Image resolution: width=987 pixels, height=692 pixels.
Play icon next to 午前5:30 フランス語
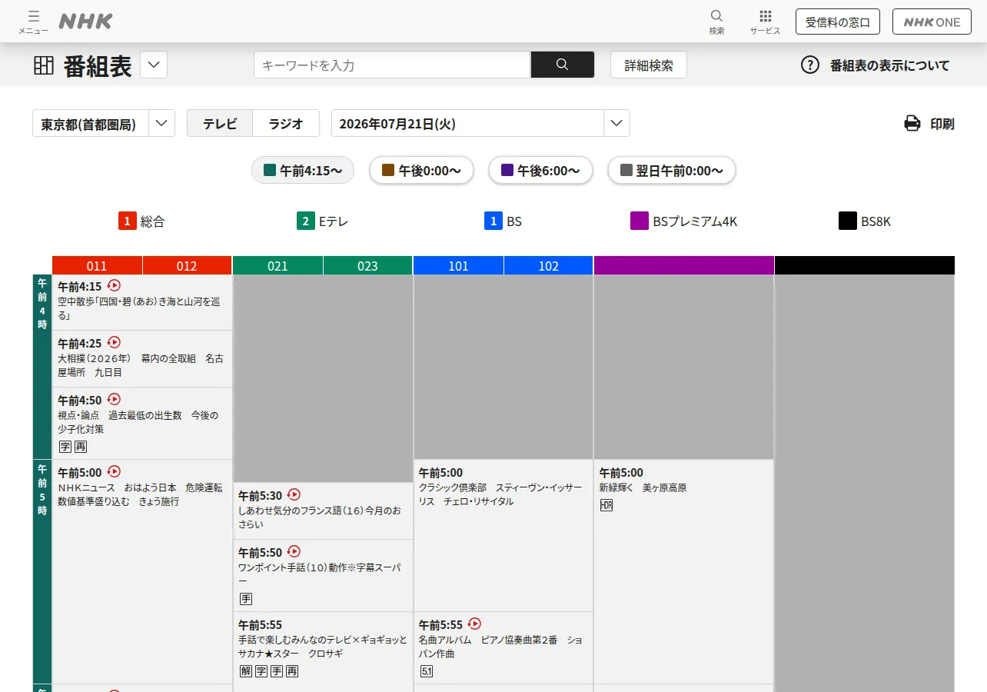[294, 494]
